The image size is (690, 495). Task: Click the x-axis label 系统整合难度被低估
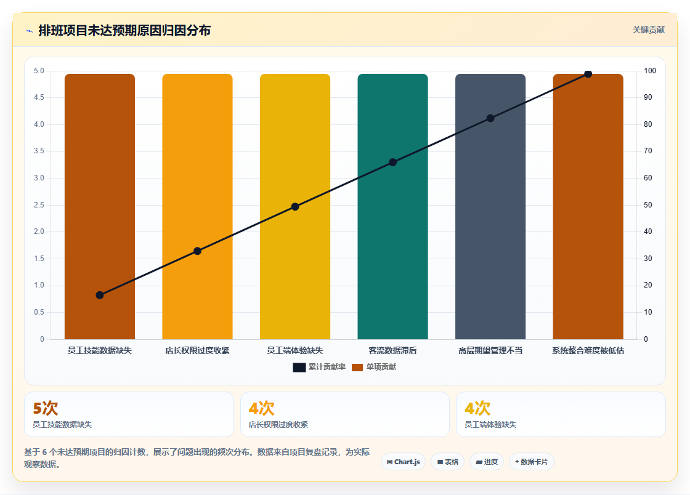tap(588, 350)
